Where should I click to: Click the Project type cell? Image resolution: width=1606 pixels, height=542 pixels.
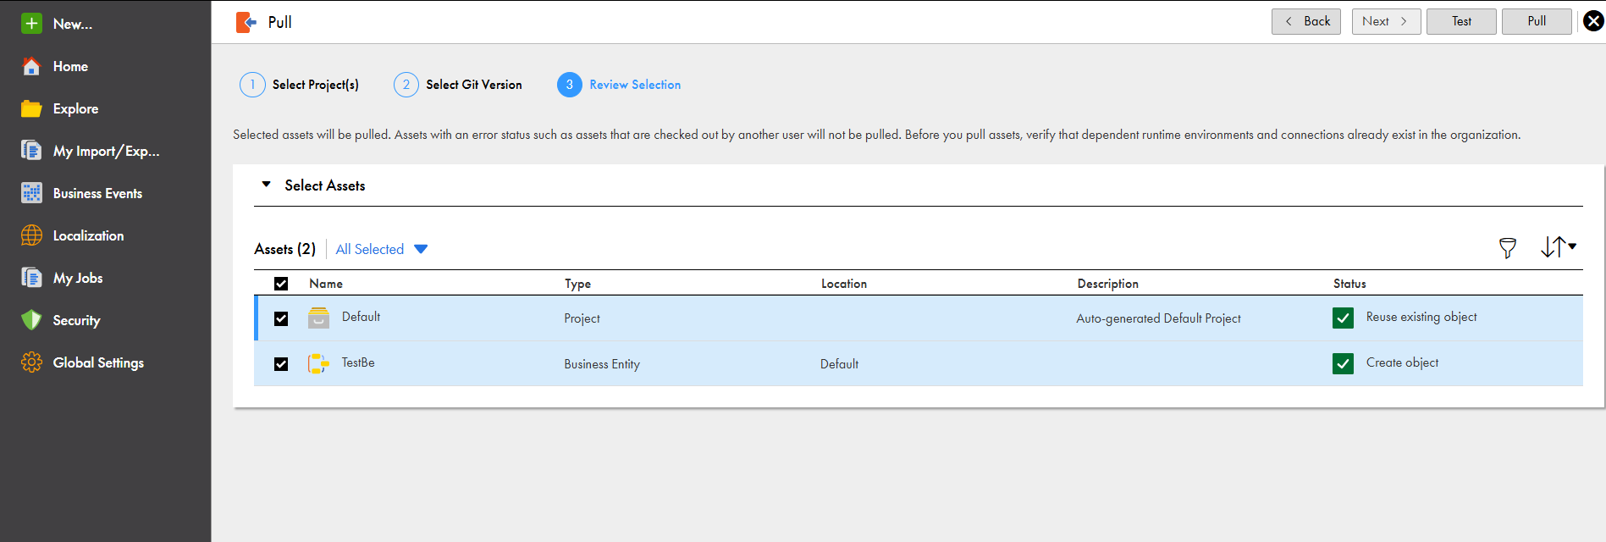point(582,318)
